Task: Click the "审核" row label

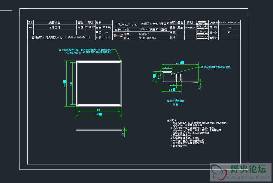Action: pyautogui.click(x=173, y=32)
